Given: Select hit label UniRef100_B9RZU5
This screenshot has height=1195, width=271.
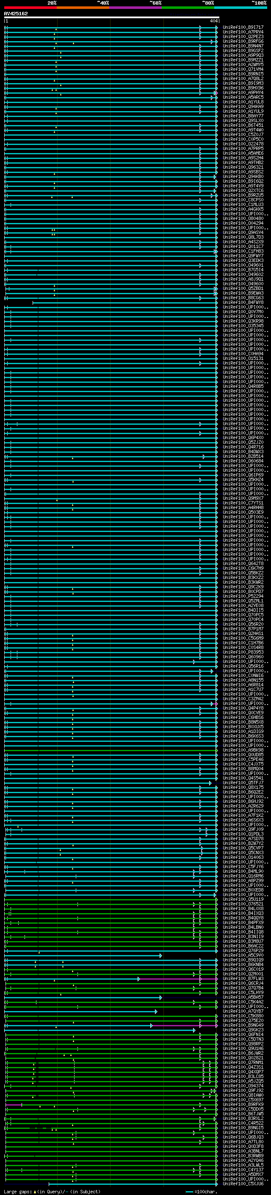Looking at the screenshot, I should click(243, 195).
